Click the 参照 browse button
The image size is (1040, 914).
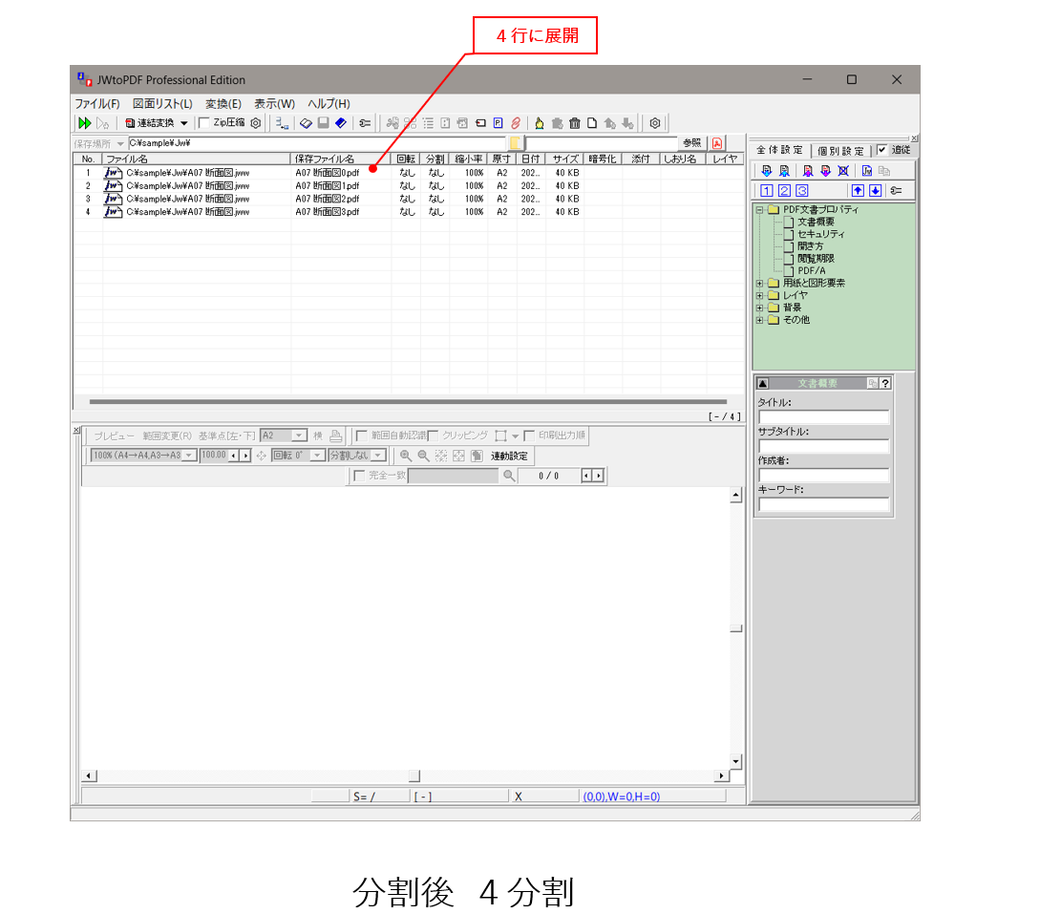pos(692,142)
